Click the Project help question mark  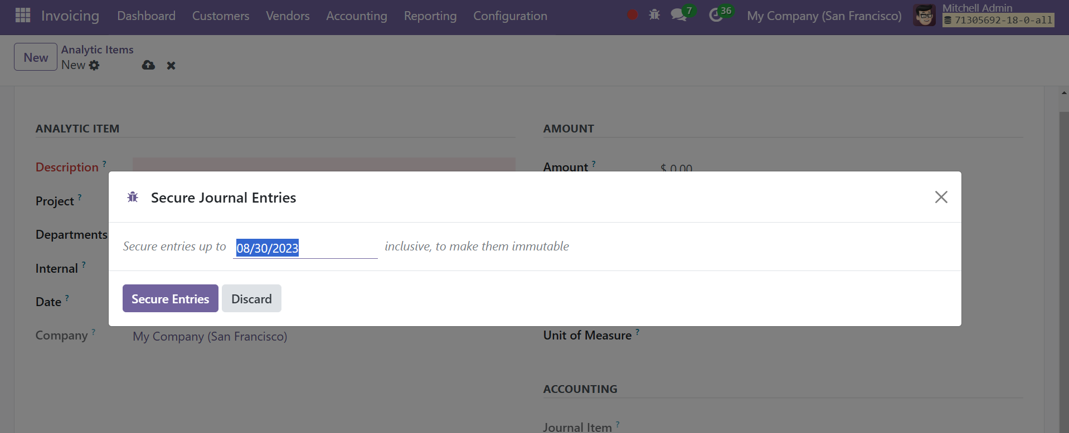tap(80, 197)
